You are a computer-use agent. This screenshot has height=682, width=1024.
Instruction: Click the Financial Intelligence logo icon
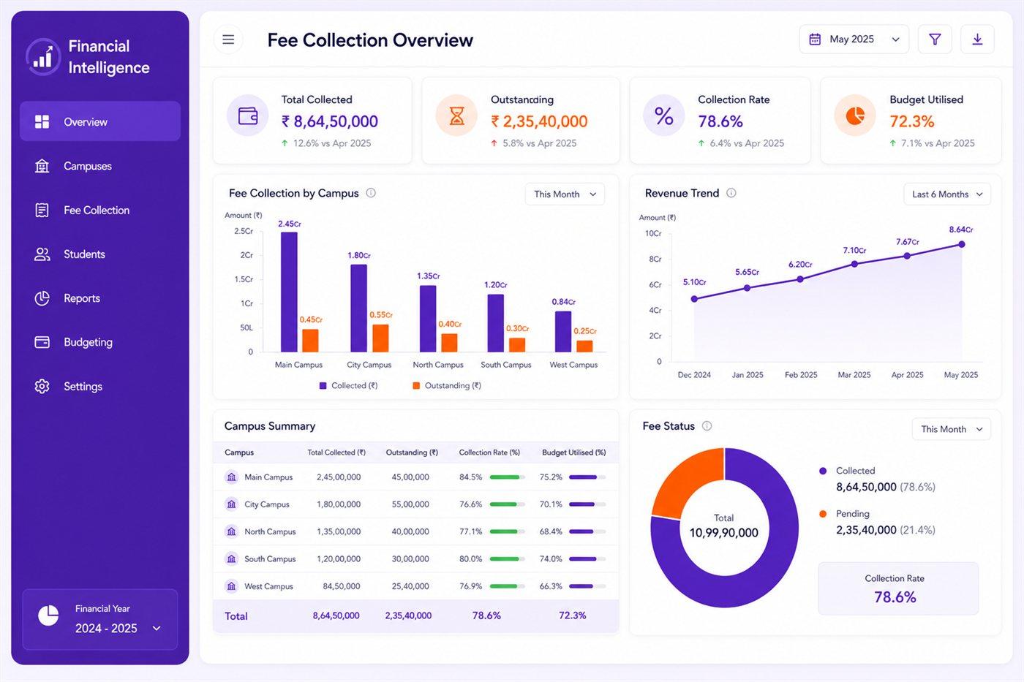point(43,56)
